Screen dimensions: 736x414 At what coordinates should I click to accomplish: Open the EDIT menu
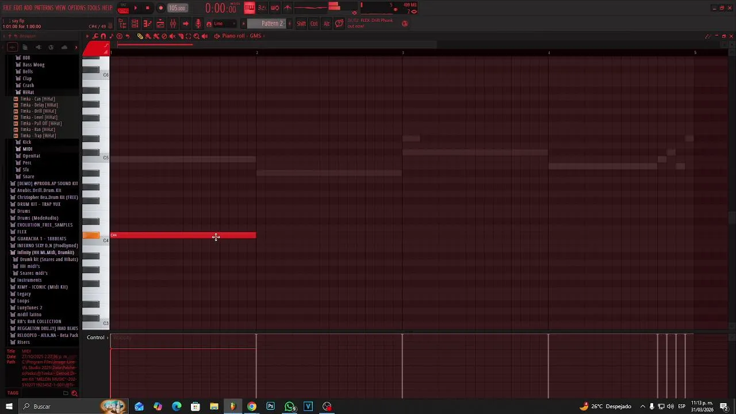tap(17, 8)
